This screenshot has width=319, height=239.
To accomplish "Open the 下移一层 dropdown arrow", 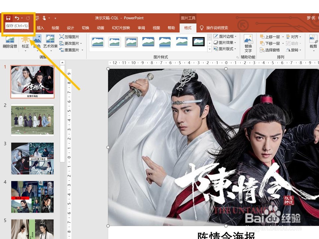I will [x=283, y=43].
